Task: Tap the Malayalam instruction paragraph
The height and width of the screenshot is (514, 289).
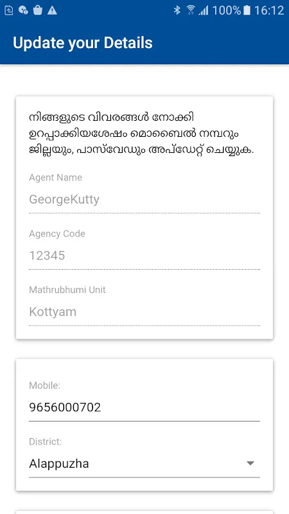Action: (142, 134)
